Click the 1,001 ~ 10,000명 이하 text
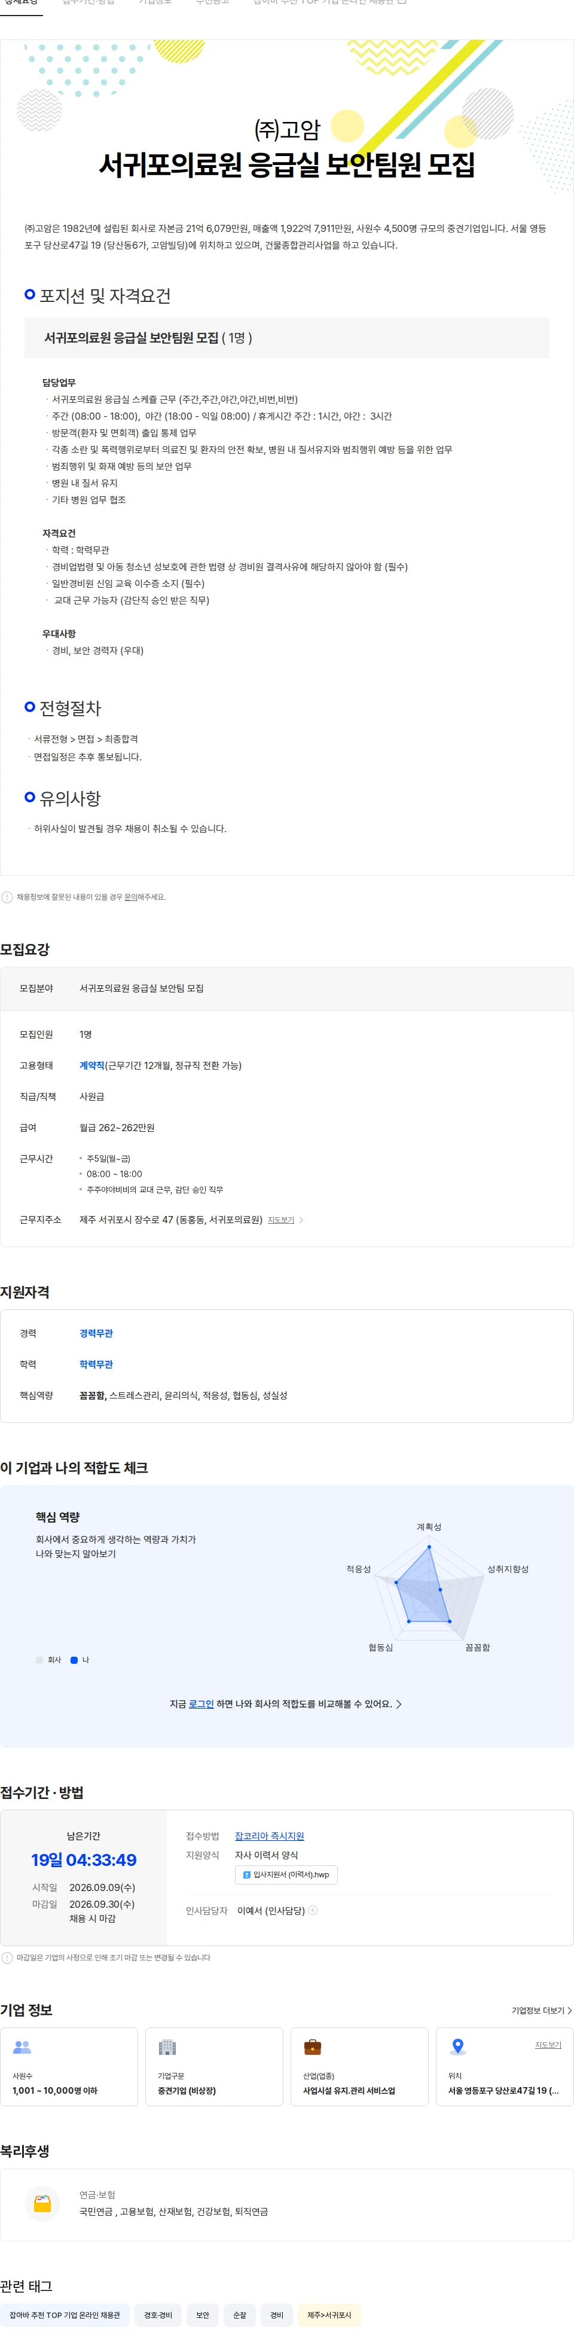Viewport: 574px width, 2352px height. (x=55, y=2090)
